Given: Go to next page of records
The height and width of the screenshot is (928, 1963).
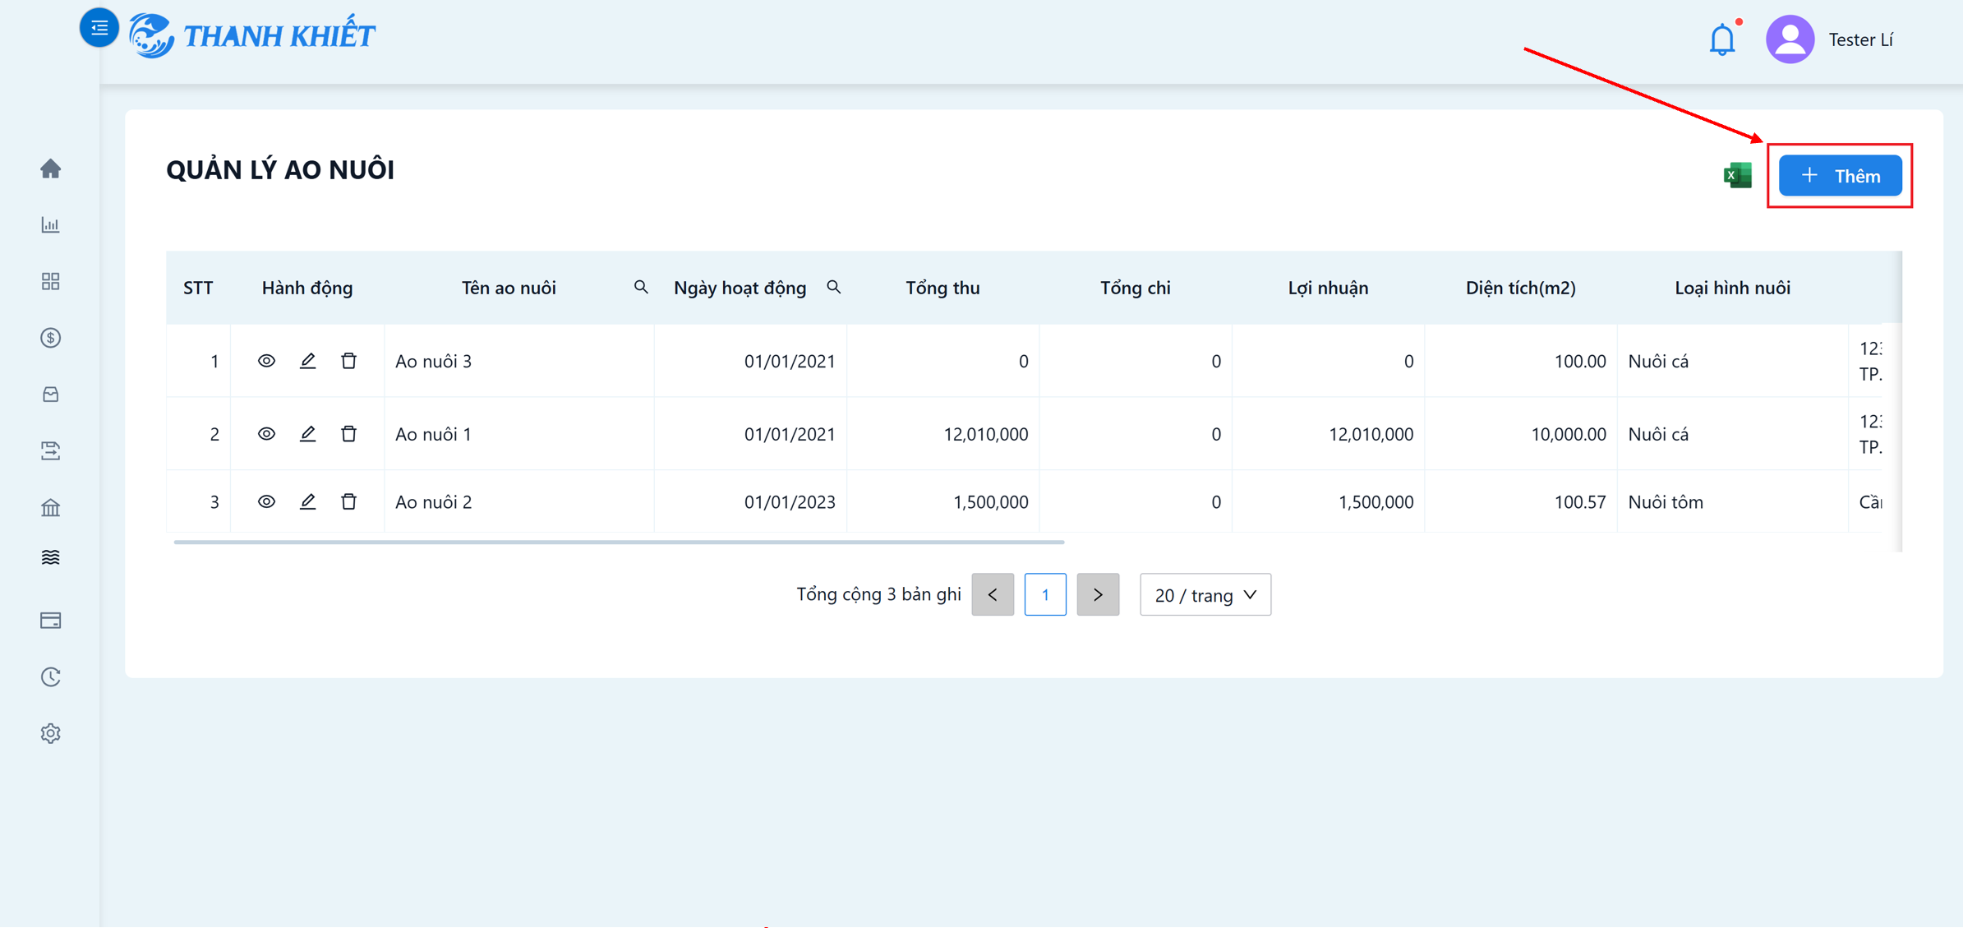Looking at the screenshot, I should click(x=1098, y=594).
